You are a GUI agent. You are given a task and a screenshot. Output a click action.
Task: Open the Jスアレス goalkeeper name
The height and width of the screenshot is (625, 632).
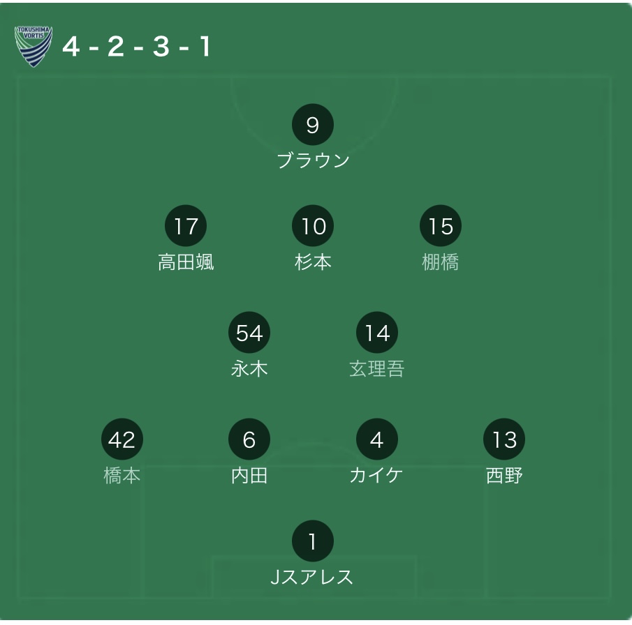tap(311, 577)
